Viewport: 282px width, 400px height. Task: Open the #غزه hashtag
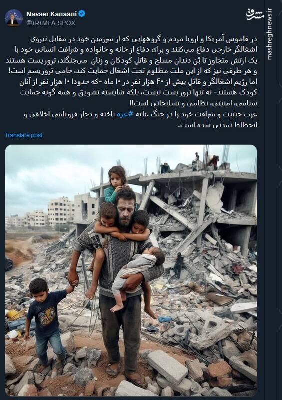pyautogui.click(x=125, y=114)
